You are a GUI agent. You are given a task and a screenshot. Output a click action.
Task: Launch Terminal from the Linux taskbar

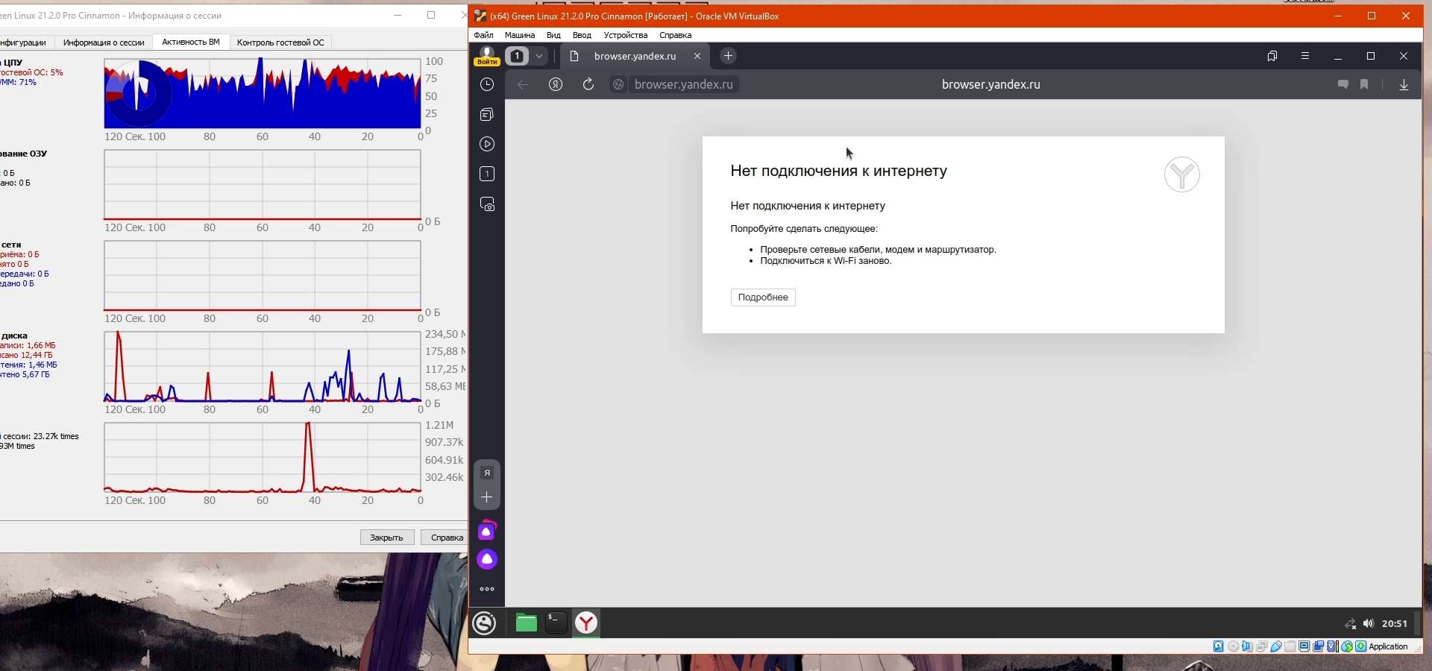[x=556, y=623]
